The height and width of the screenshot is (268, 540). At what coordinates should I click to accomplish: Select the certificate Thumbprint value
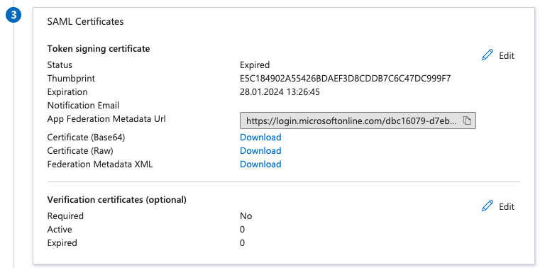click(346, 79)
